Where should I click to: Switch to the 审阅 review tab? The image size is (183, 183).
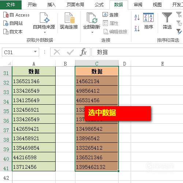[x=138, y=5]
